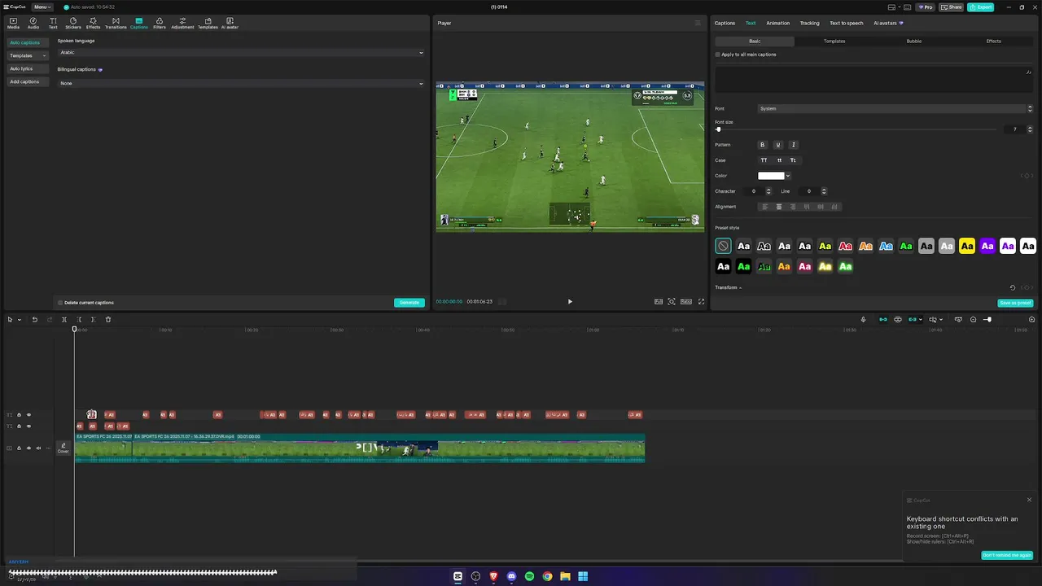Align text center
This screenshot has width=1042, height=586.
[x=779, y=207]
